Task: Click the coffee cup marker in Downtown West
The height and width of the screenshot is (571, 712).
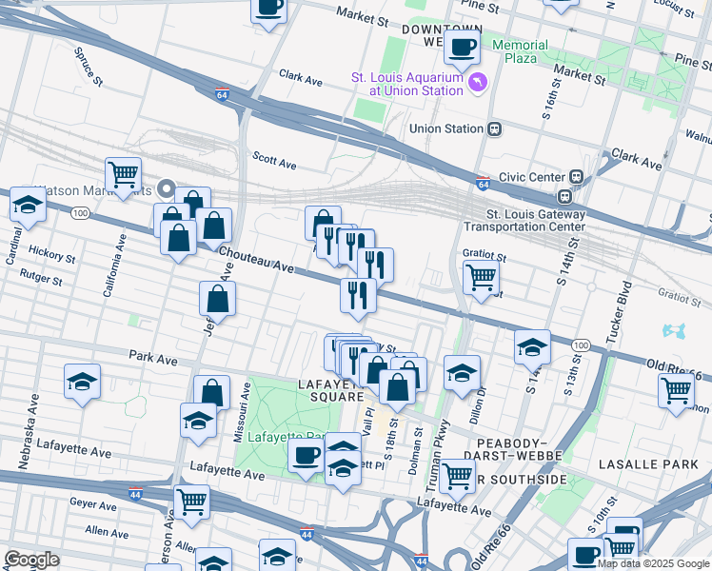Action: pyautogui.click(x=462, y=49)
